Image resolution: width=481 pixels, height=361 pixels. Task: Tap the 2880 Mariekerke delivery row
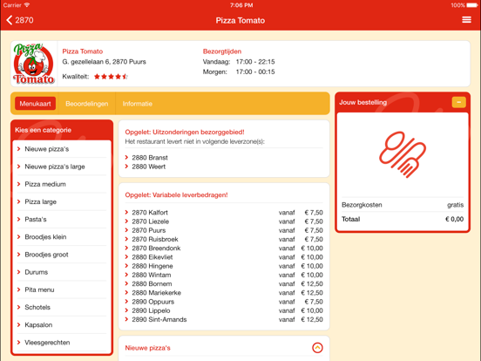(x=224, y=292)
